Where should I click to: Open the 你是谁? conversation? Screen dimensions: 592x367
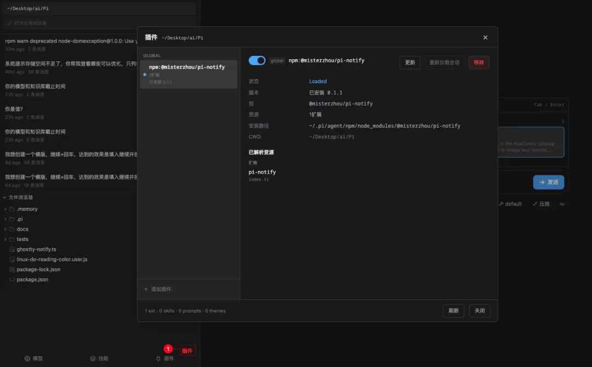[71, 112]
